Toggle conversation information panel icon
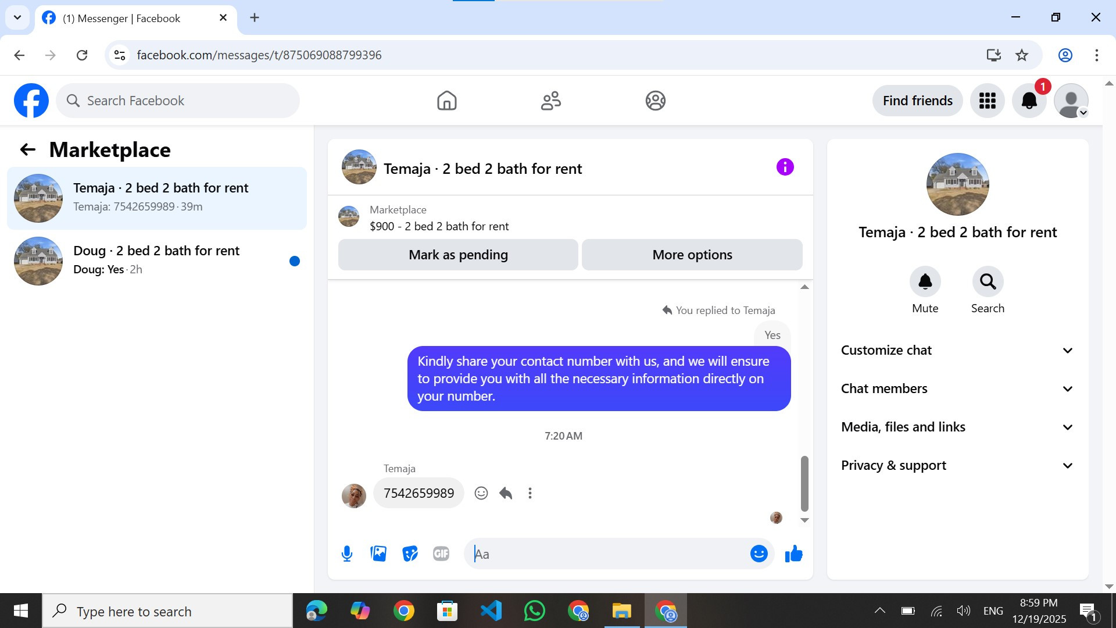 785,167
